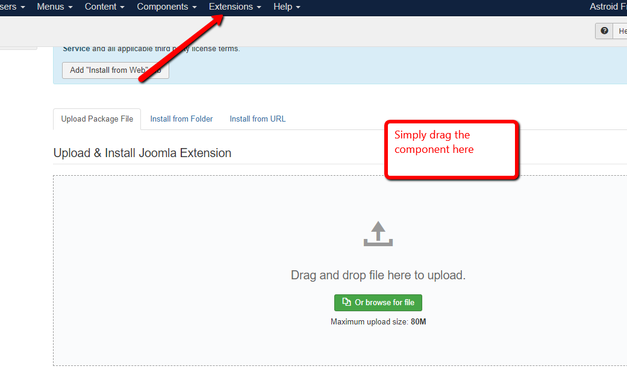Click the gray upload arrow icon

tap(378, 234)
